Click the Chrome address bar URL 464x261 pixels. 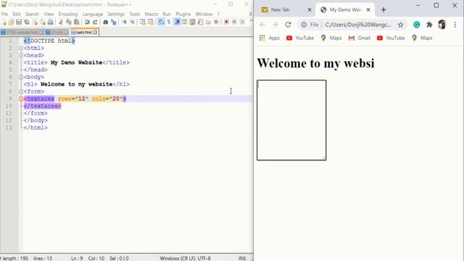358,25
